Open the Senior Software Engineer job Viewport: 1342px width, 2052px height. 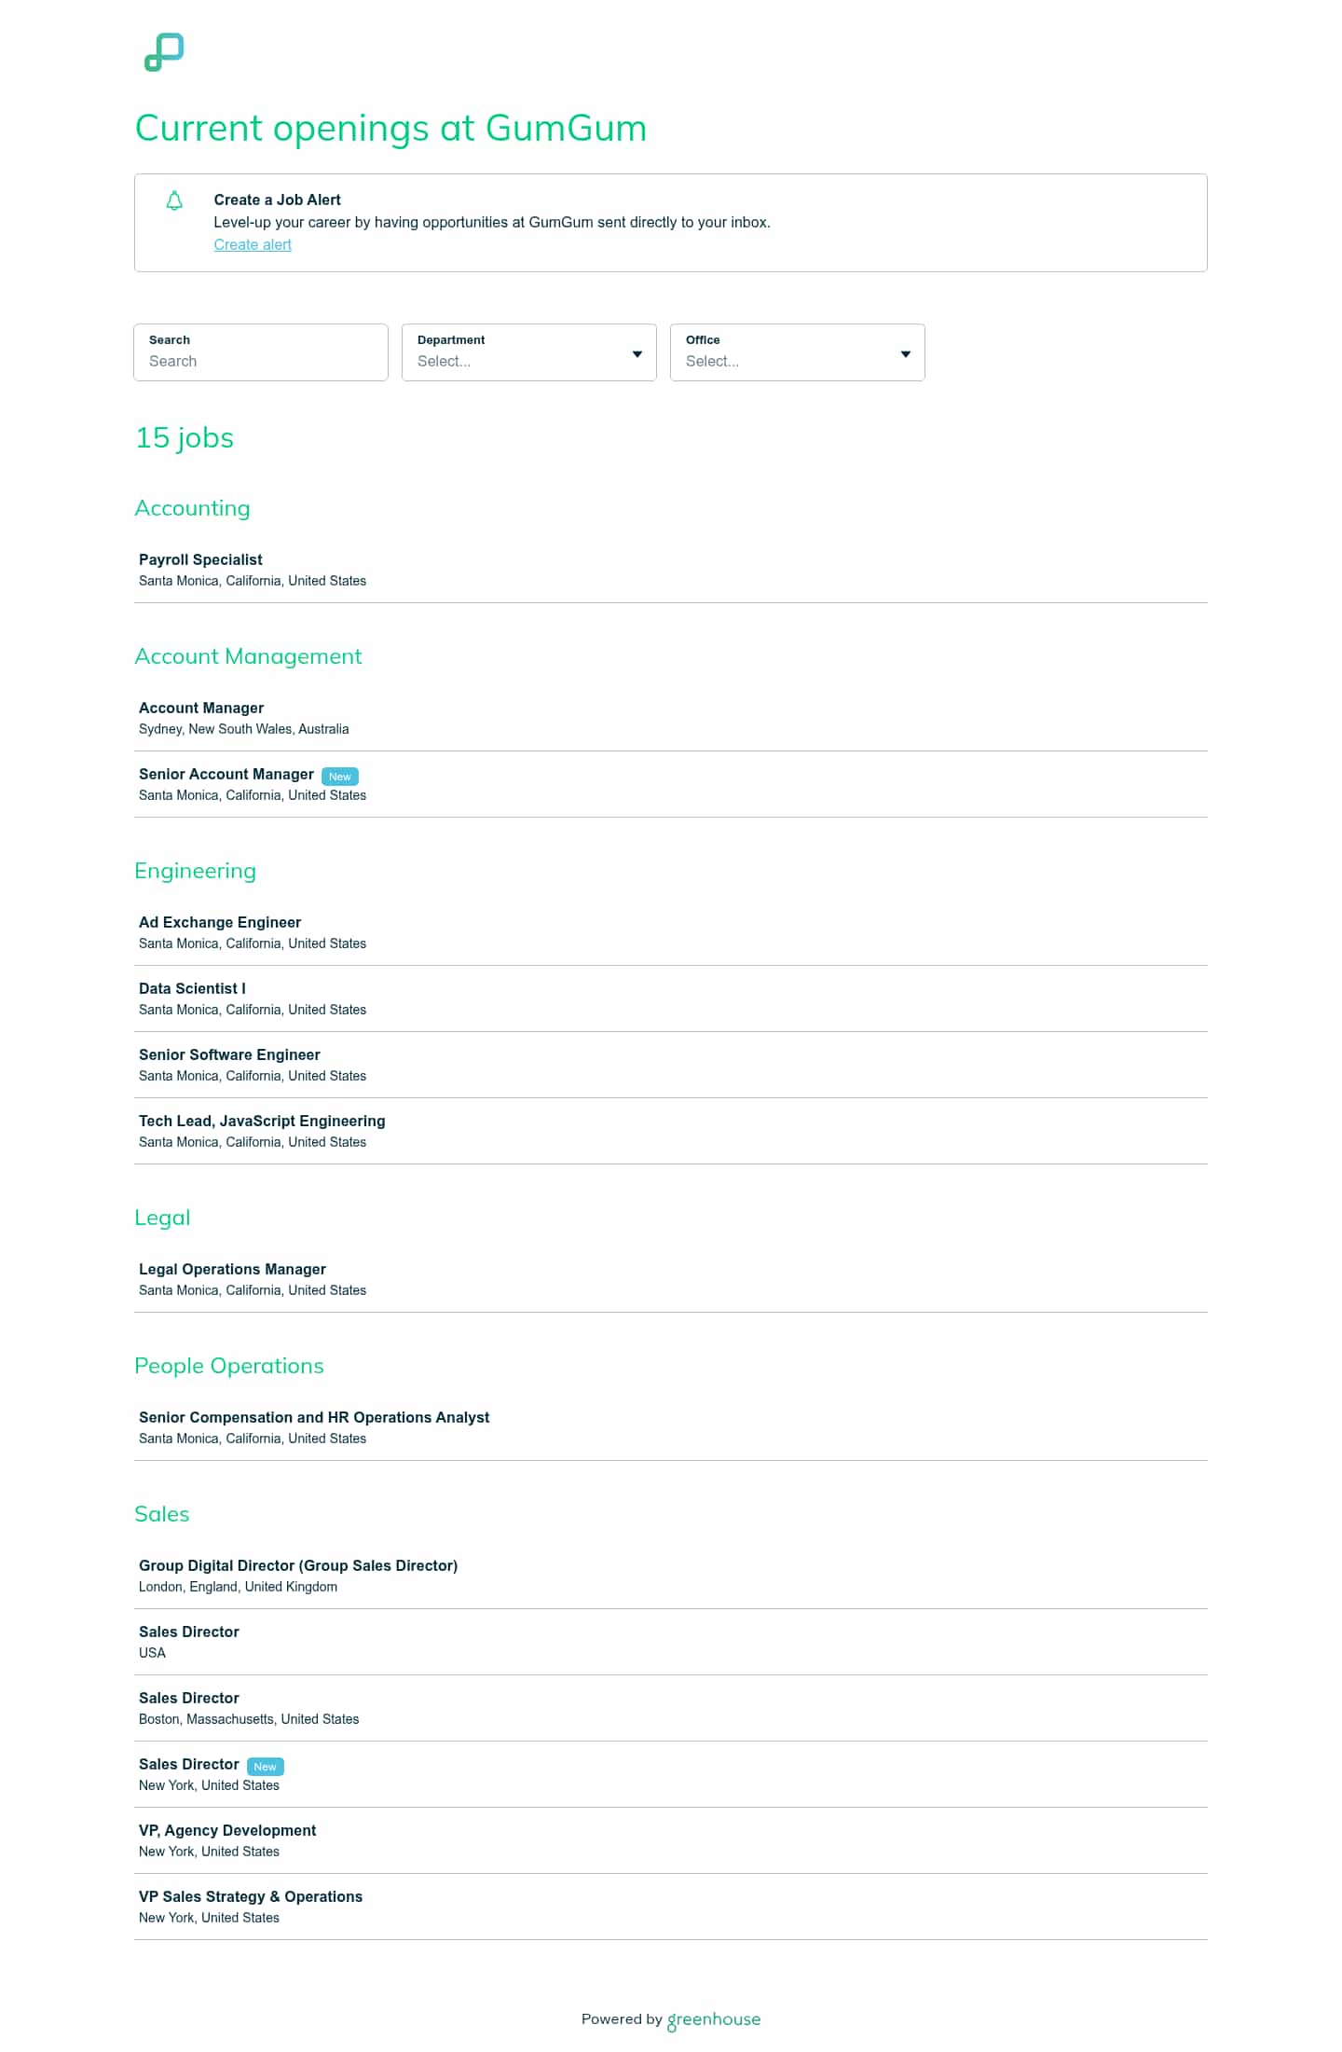pos(671,1065)
